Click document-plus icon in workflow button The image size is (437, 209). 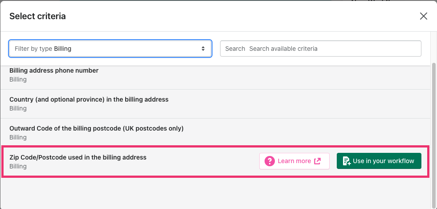(347, 161)
